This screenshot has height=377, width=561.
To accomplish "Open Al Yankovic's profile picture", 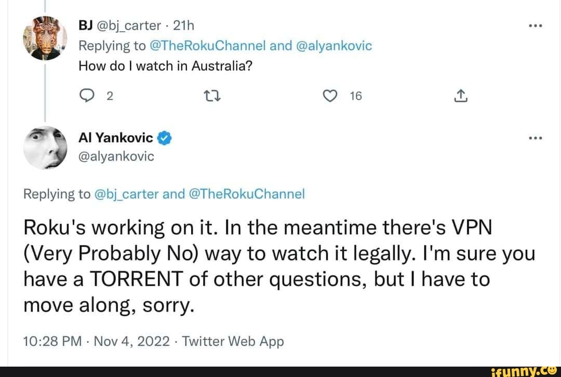I will (46, 148).
